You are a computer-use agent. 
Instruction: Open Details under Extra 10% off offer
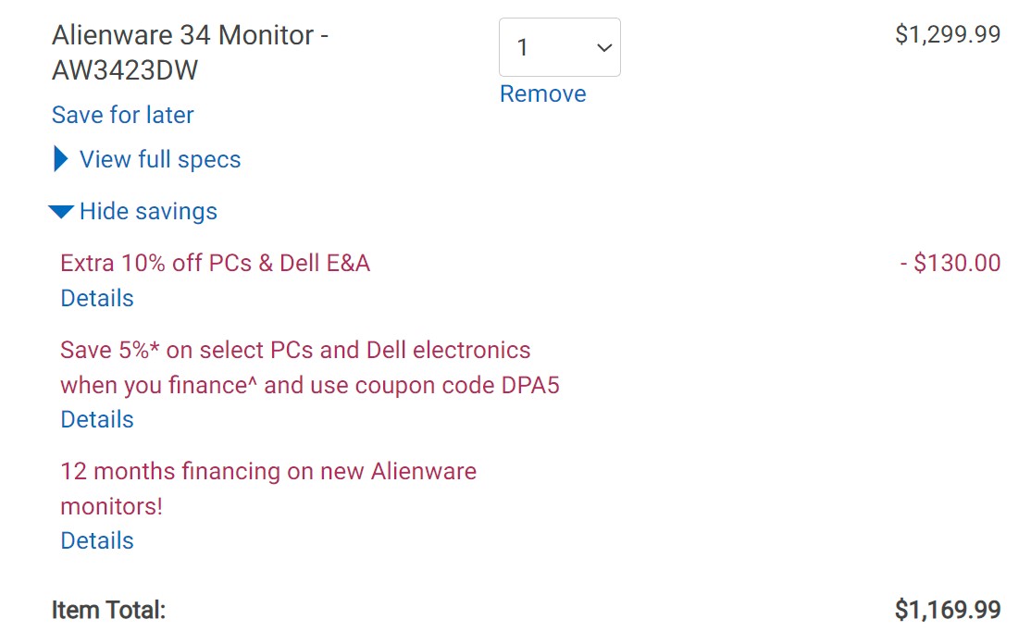coord(97,298)
